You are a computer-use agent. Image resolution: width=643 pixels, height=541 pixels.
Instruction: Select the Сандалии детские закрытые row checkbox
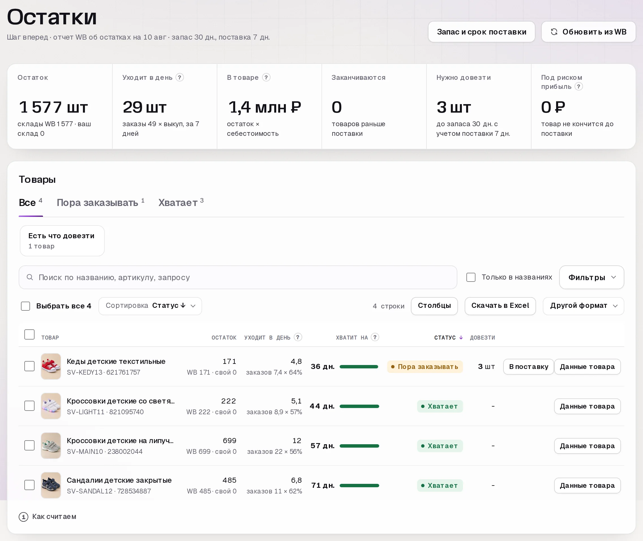(x=29, y=485)
